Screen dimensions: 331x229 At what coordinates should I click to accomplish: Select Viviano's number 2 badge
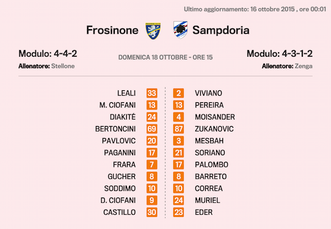click(x=179, y=93)
